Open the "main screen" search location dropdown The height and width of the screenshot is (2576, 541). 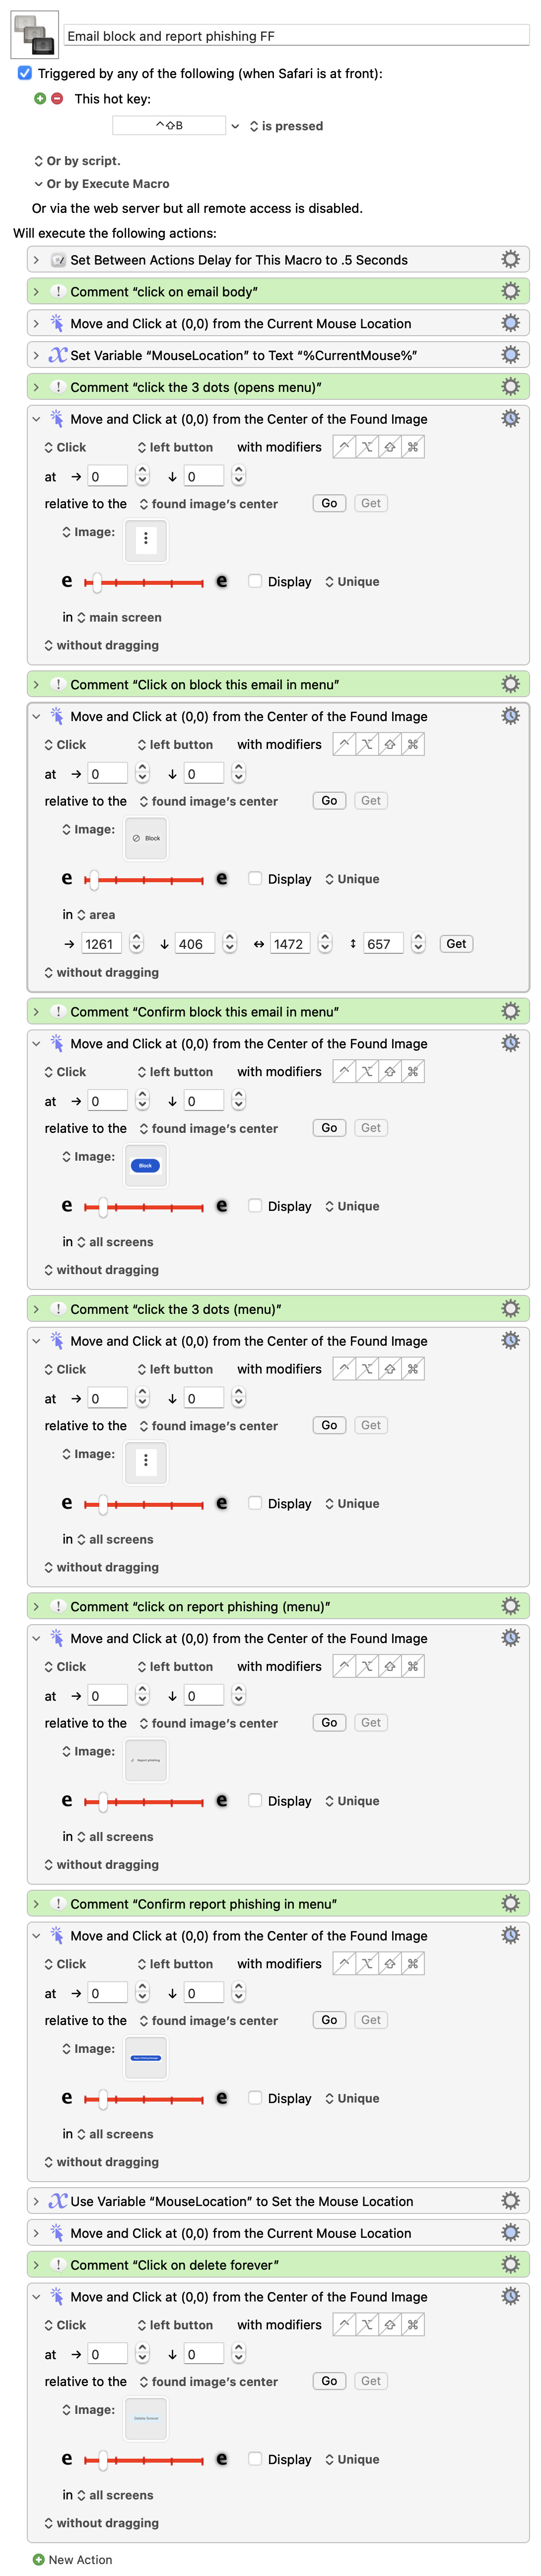tap(118, 617)
